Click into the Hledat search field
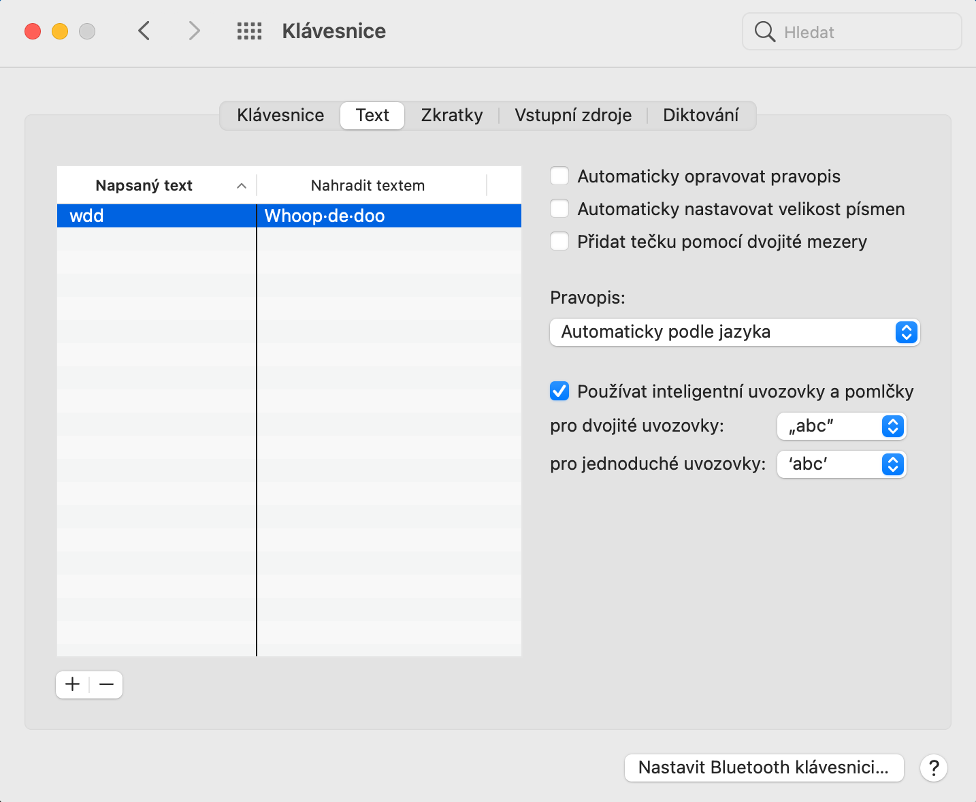 pos(852,31)
